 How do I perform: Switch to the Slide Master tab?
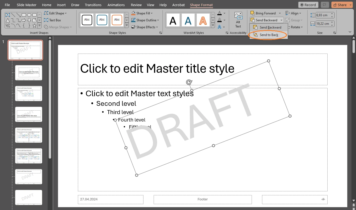tap(26, 5)
